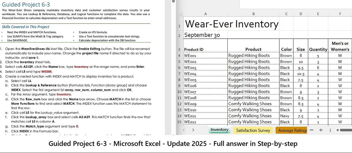This screenshot has width=352, height=153.
Task: Click the Men's or Women's header cell
Action: pyautogui.click(x=340, y=46)
